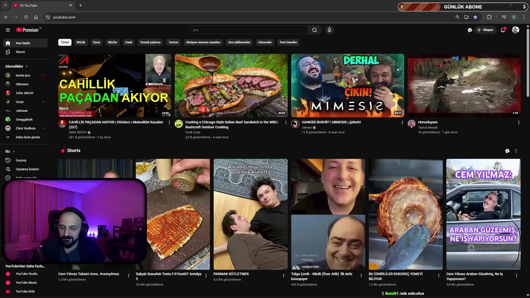Click Tolga Çevik - Minik short title
The height and width of the screenshot is (298, 530).
click(x=322, y=276)
